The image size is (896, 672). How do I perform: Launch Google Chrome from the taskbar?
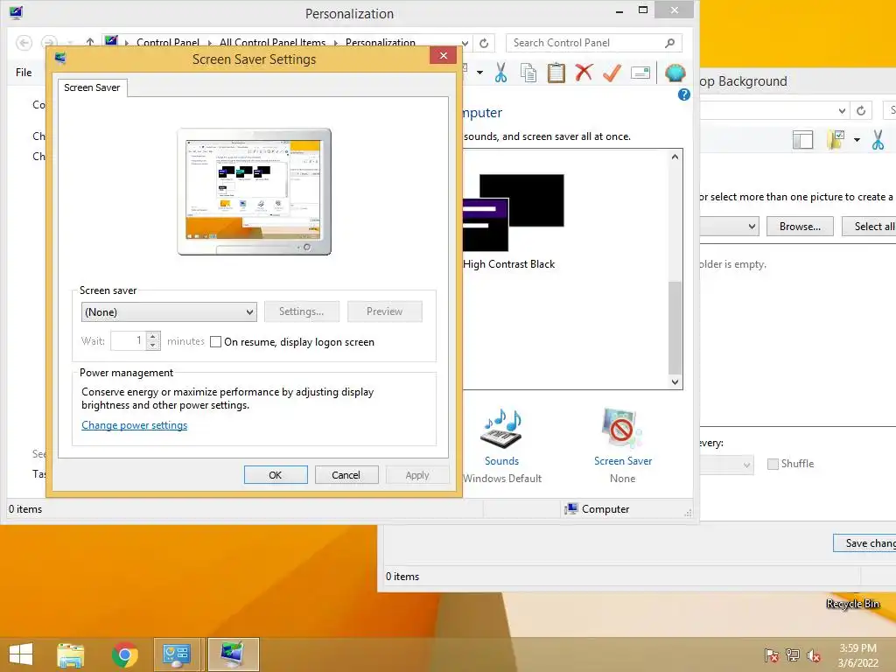[124, 654]
